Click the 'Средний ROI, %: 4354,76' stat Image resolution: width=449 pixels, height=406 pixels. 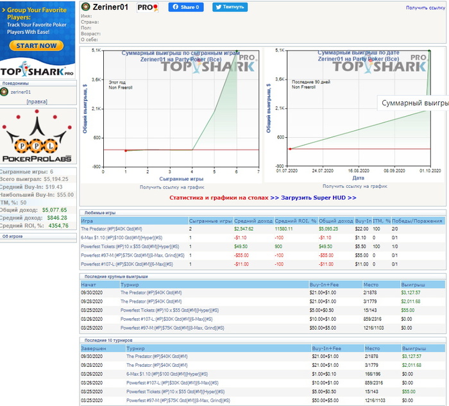coord(35,226)
